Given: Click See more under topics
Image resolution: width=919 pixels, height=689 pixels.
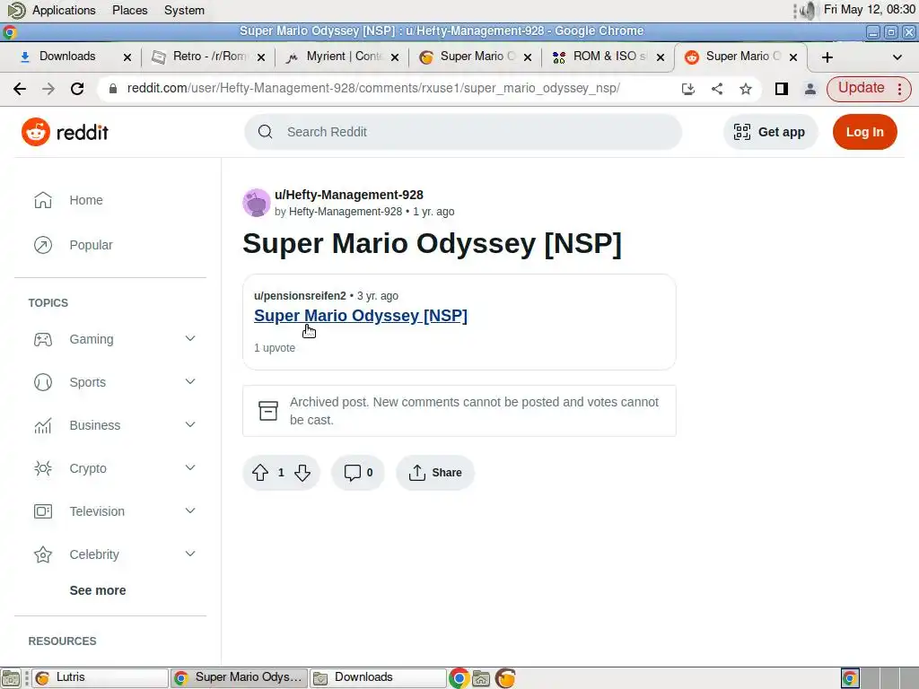Looking at the screenshot, I should pyautogui.click(x=97, y=590).
